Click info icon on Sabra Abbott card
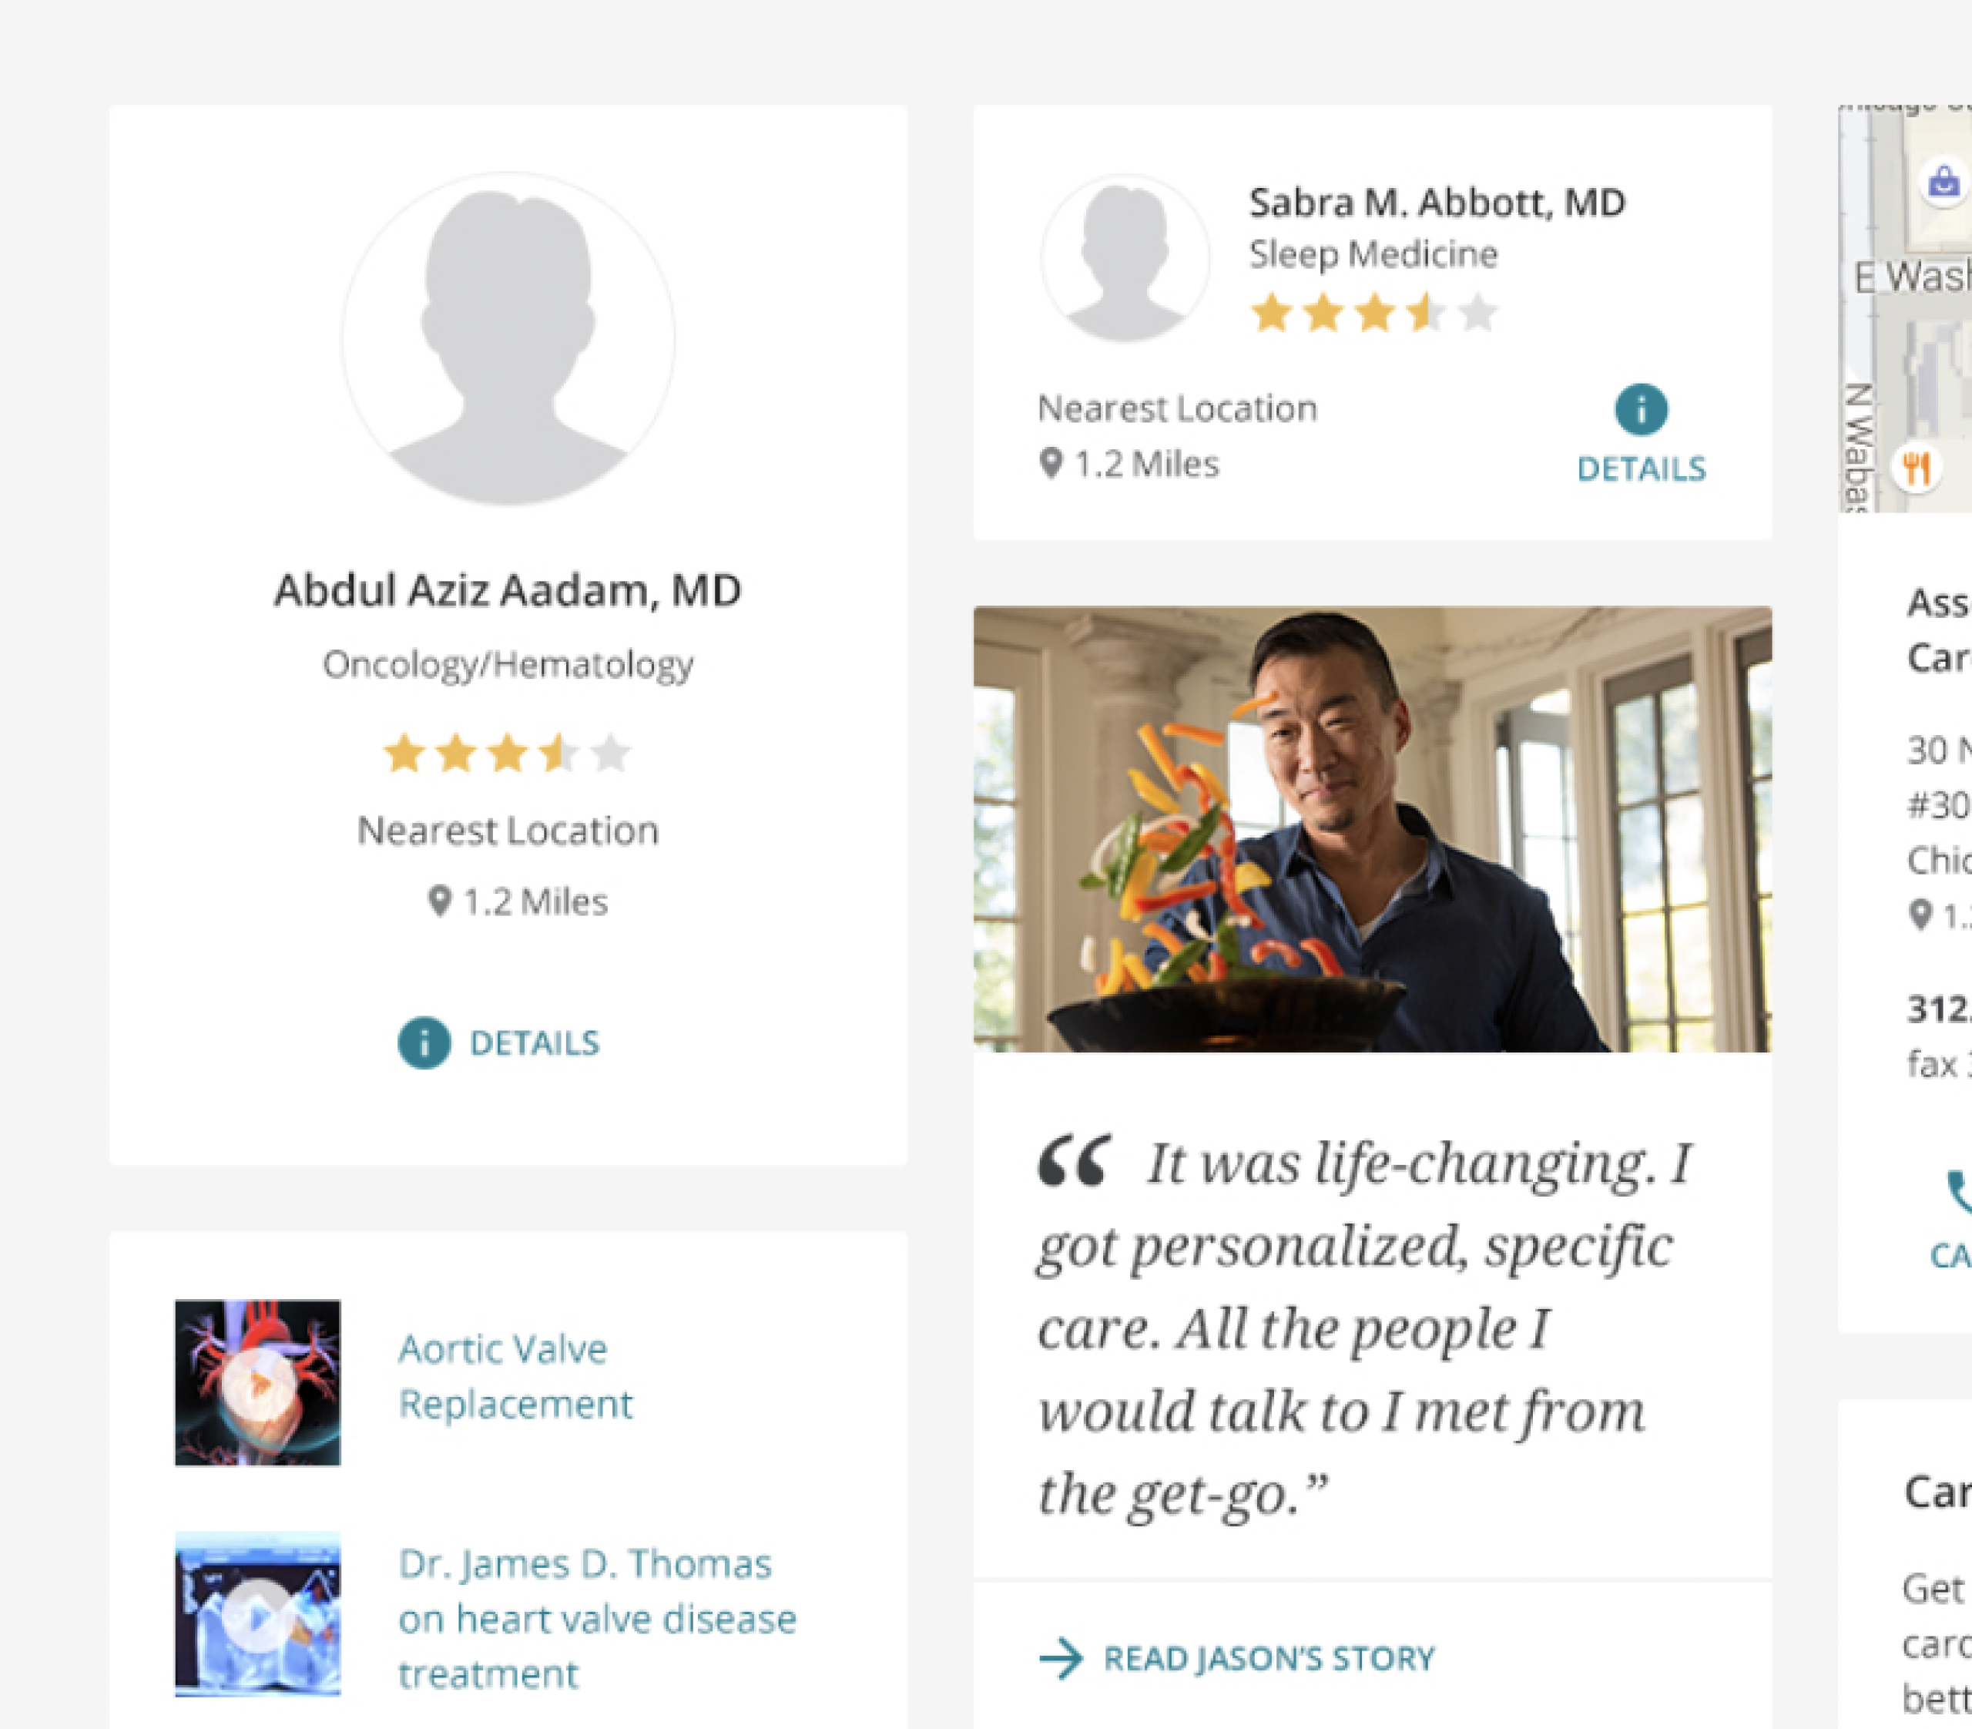The height and width of the screenshot is (1729, 1972). pyautogui.click(x=1641, y=409)
